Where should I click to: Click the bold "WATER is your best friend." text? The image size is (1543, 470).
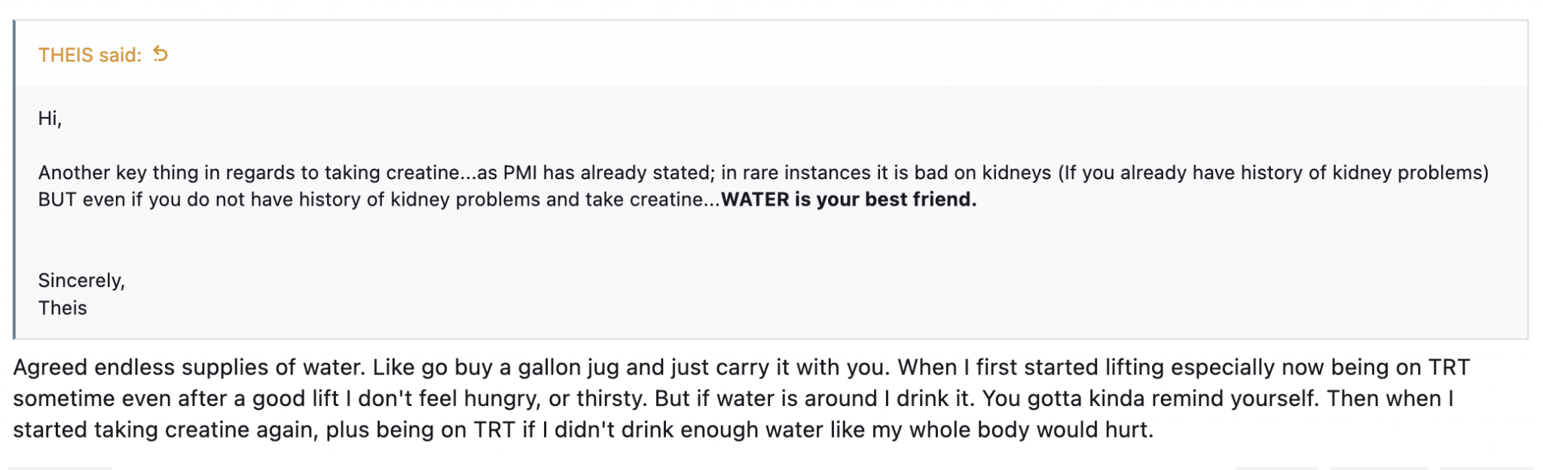point(848,200)
